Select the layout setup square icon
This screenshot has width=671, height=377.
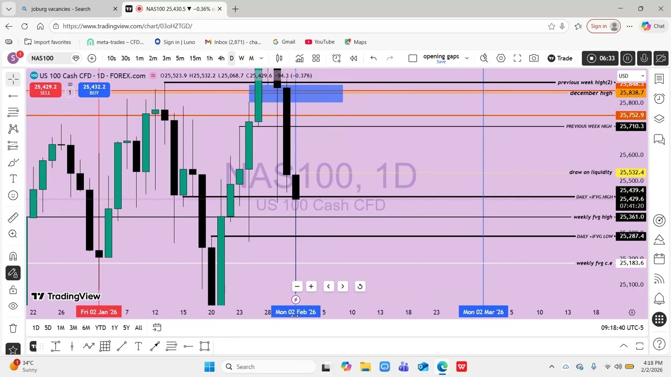tap(413, 58)
